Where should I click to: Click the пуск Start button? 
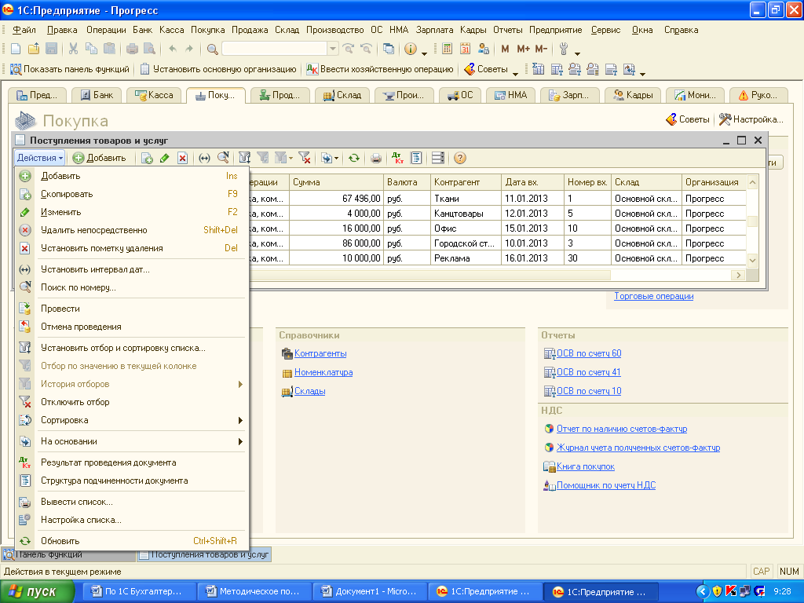(38, 591)
